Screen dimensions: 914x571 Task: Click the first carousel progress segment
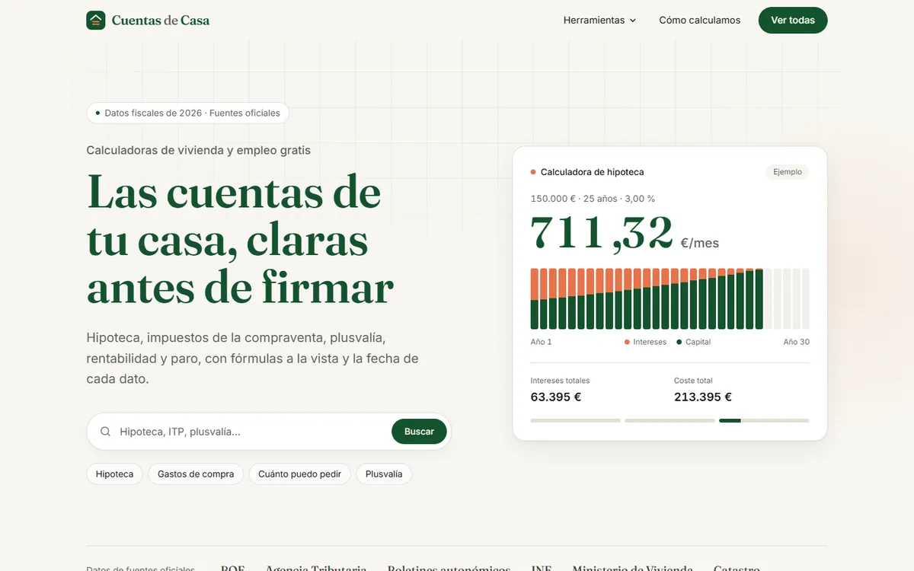(575, 420)
